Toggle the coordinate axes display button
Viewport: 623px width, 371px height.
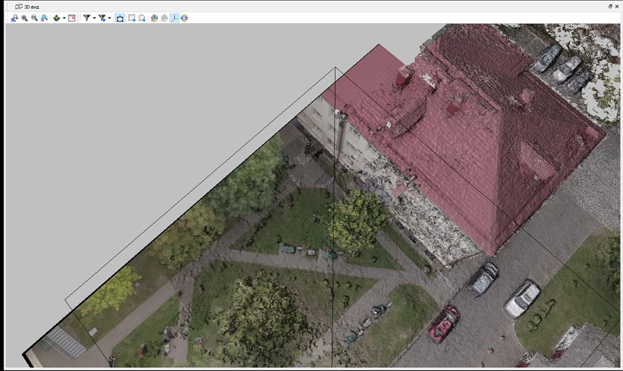(174, 18)
